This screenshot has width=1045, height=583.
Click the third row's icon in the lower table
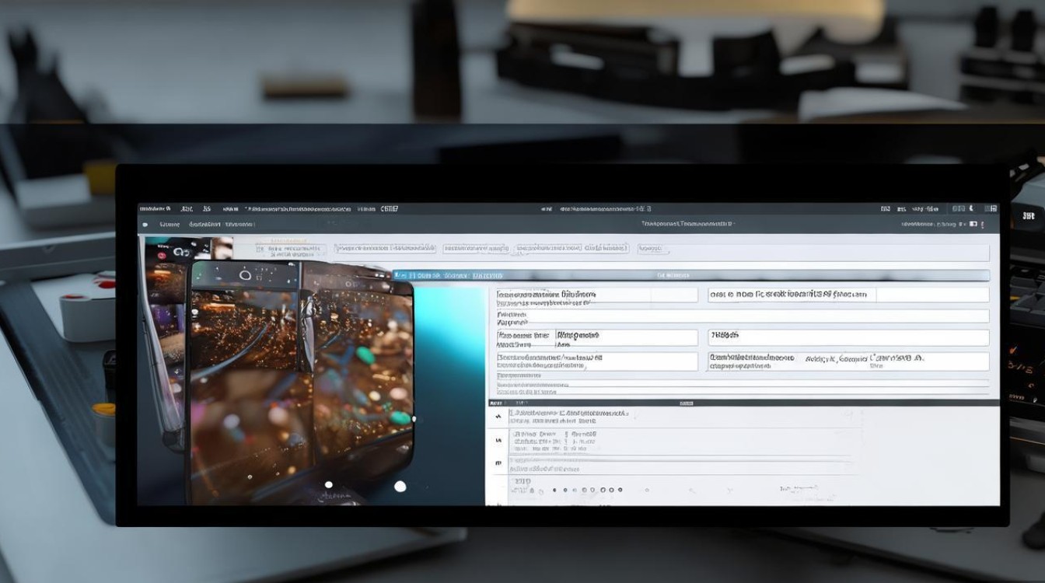pyautogui.click(x=498, y=463)
